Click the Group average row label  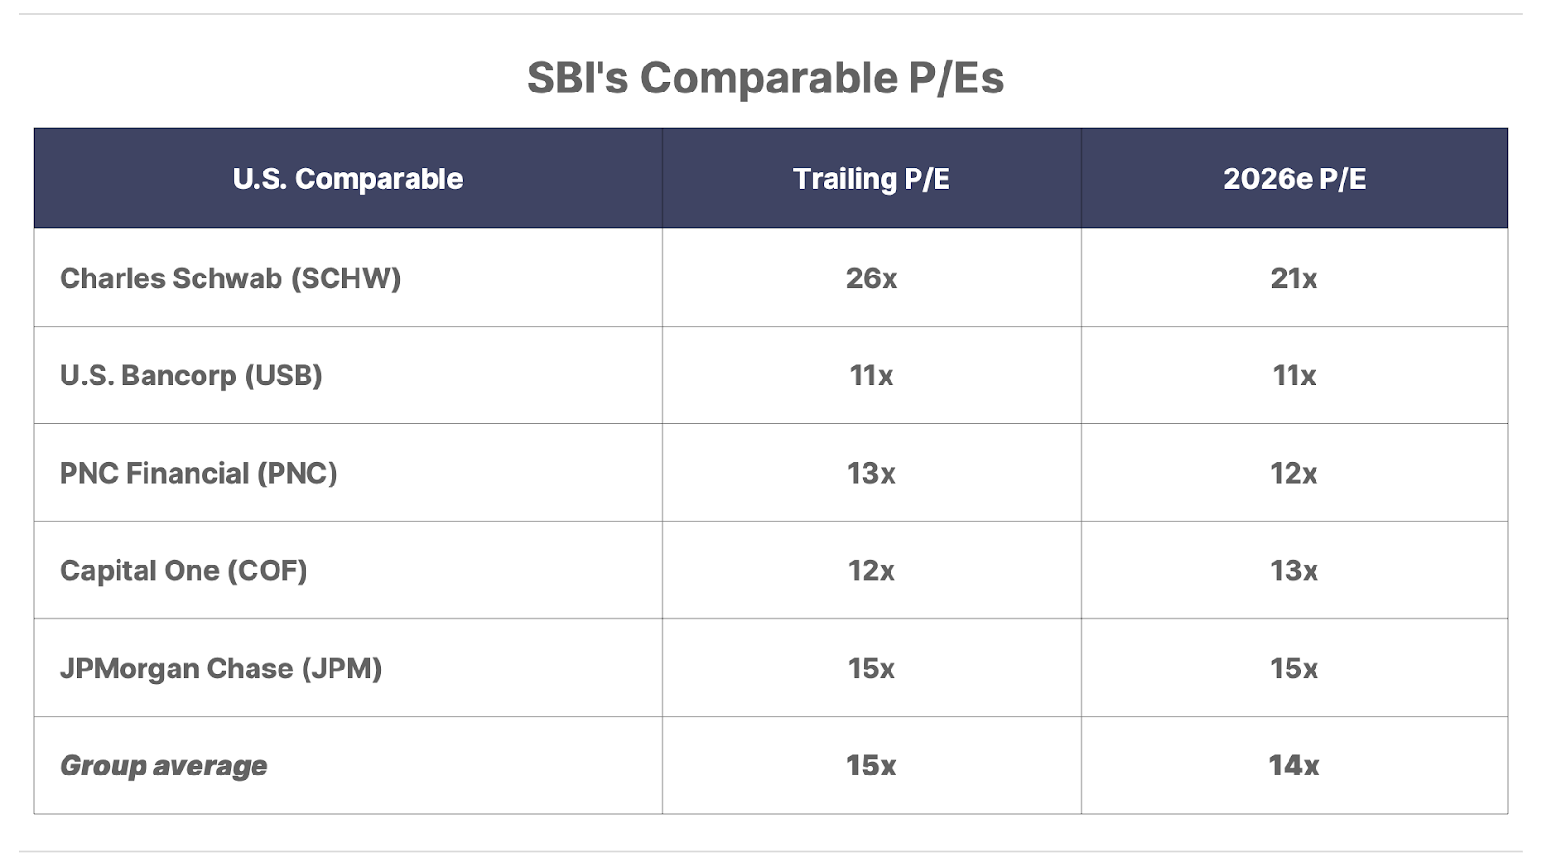[164, 766]
